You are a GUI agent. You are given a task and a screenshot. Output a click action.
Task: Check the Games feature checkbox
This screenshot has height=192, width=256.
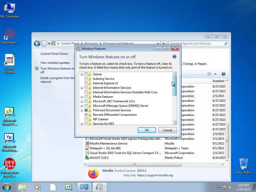86,74
